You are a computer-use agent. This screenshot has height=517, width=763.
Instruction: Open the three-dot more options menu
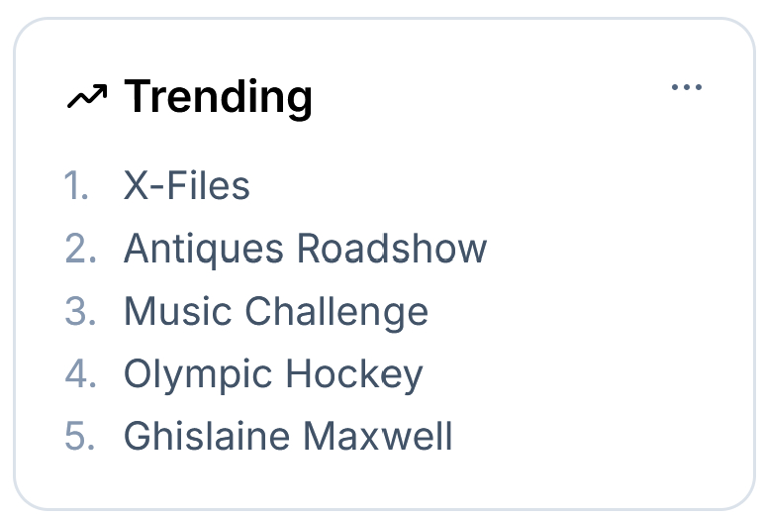click(x=686, y=87)
